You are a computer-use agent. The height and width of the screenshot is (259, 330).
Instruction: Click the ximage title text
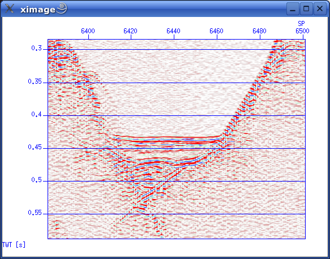(x=38, y=10)
